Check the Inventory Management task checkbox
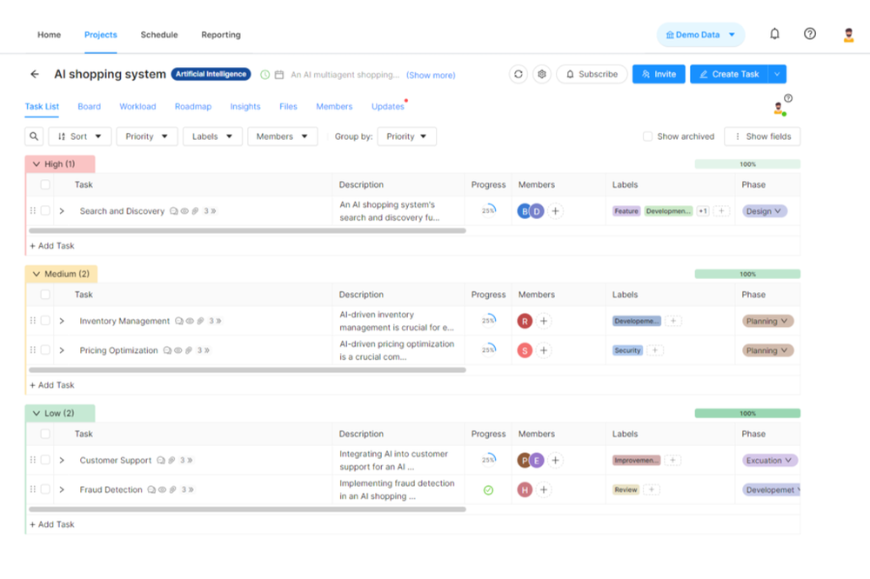 [45, 321]
